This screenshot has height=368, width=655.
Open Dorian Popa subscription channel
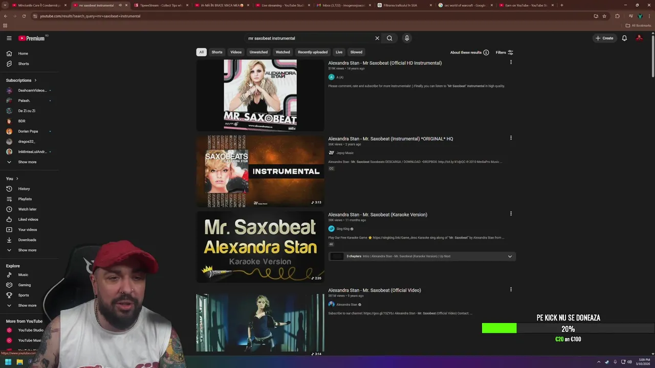[29, 131]
